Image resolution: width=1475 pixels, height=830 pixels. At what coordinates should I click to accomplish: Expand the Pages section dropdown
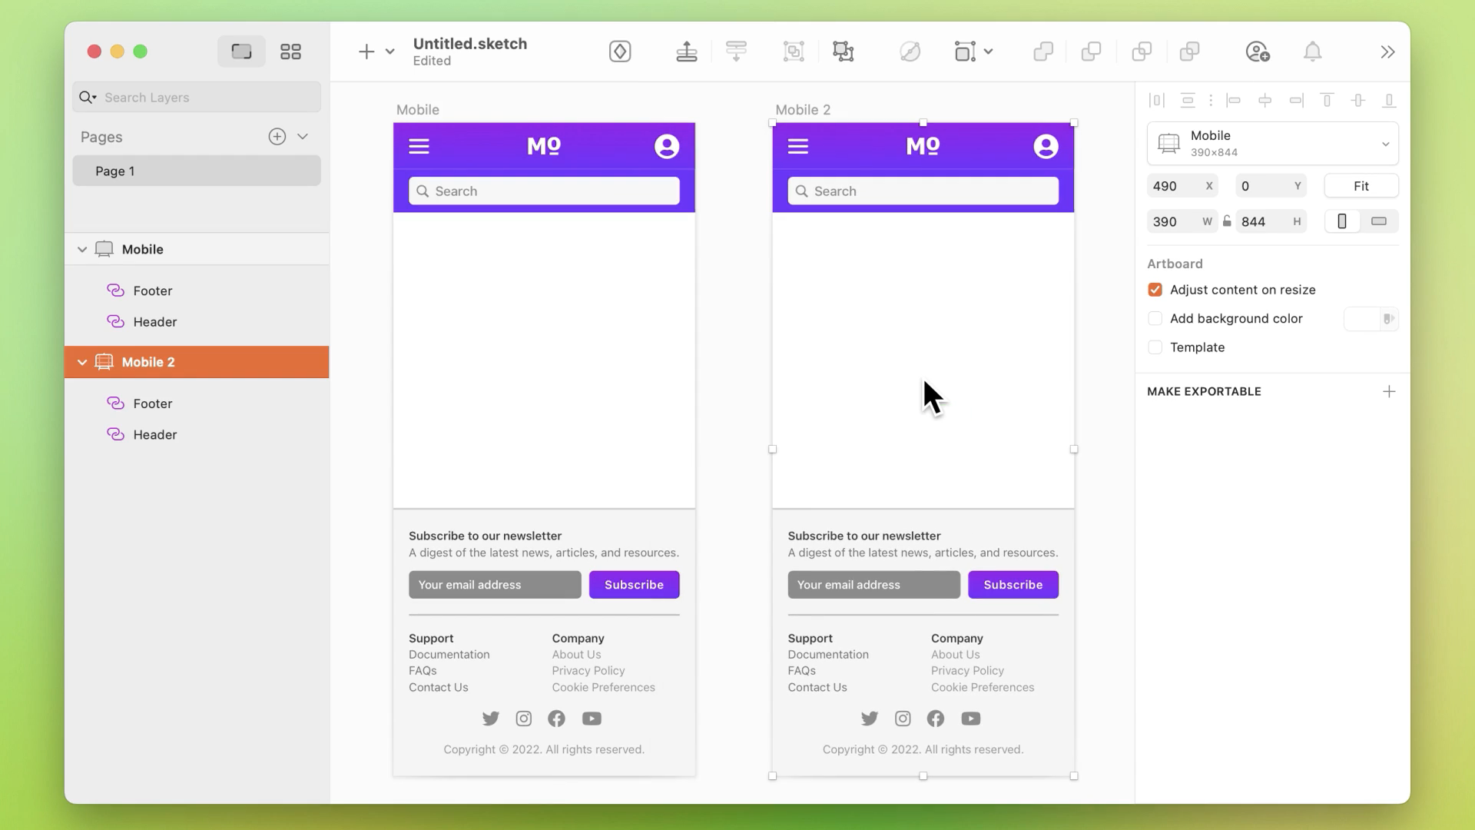[304, 136]
